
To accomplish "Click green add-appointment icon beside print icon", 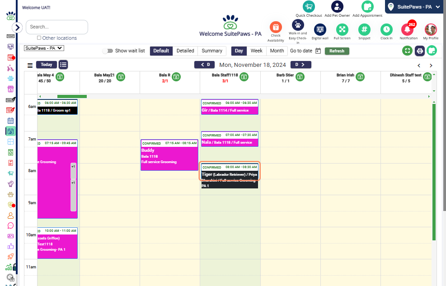I will point(432,51).
